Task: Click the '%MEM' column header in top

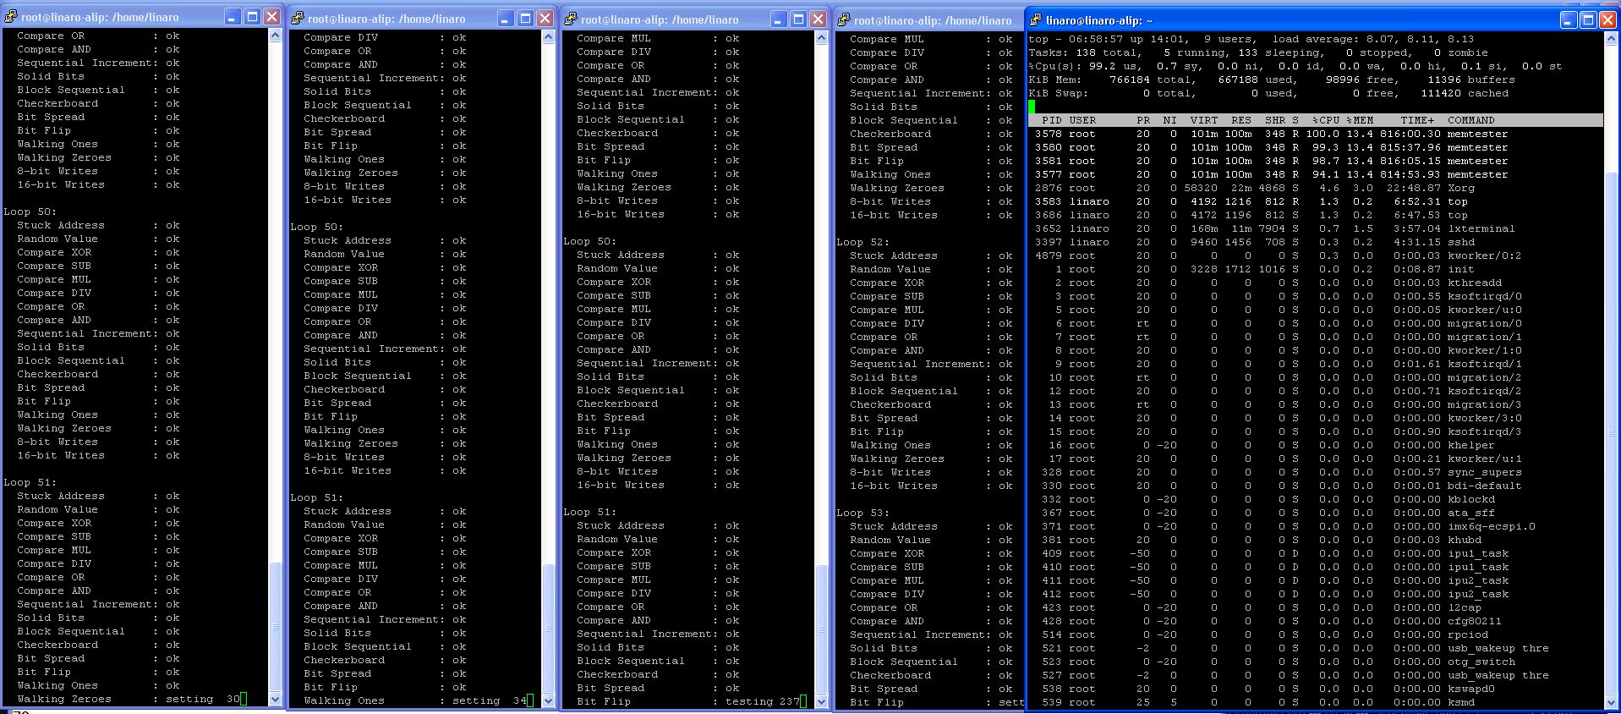Action: click(x=1360, y=120)
